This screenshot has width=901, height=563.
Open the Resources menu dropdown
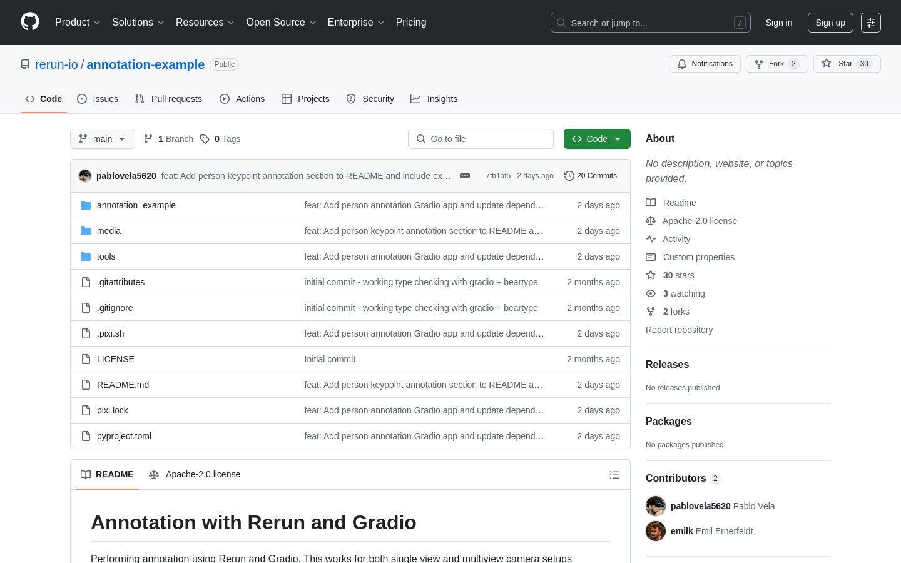pos(205,23)
